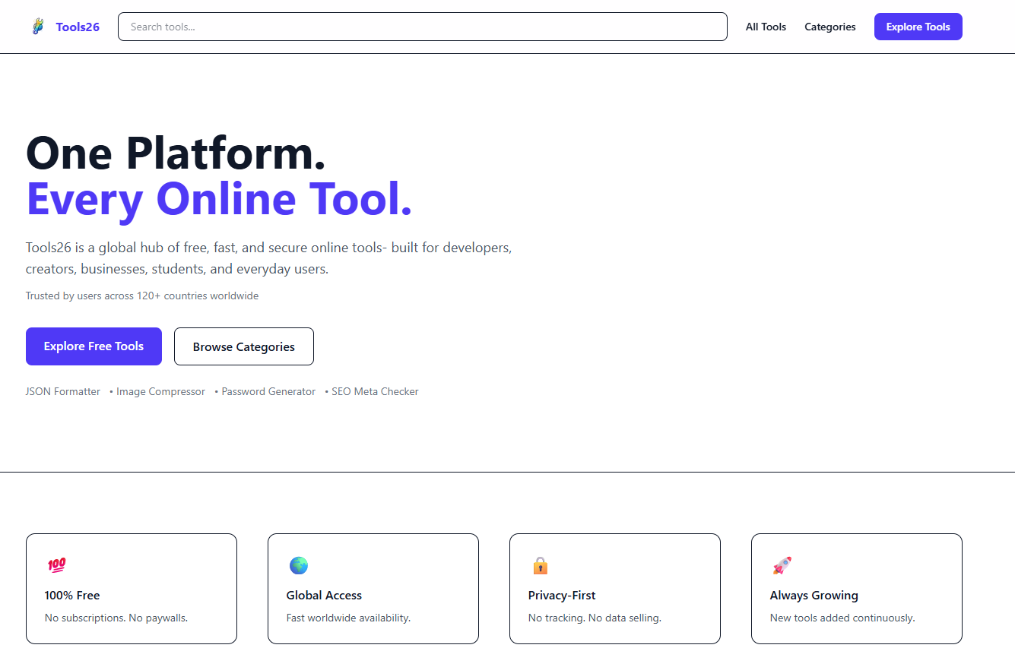Viewport: 1015px width, 667px height.
Task: Select the Privacy-First card title
Action: tap(562, 596)
